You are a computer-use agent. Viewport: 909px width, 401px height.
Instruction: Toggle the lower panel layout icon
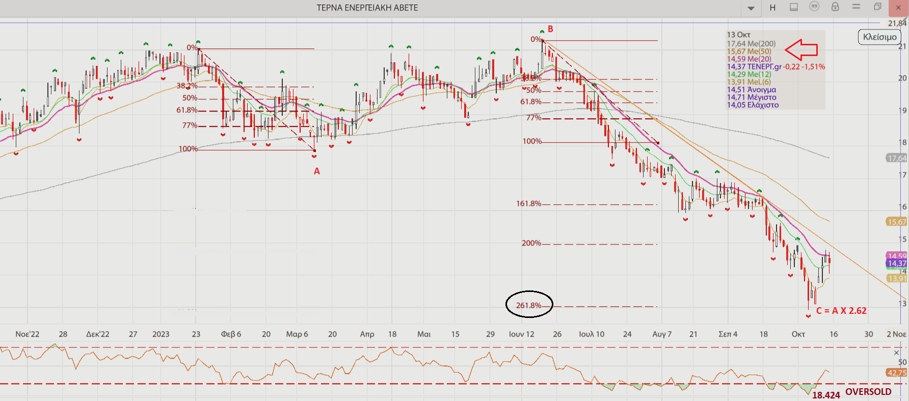(794, 7)
